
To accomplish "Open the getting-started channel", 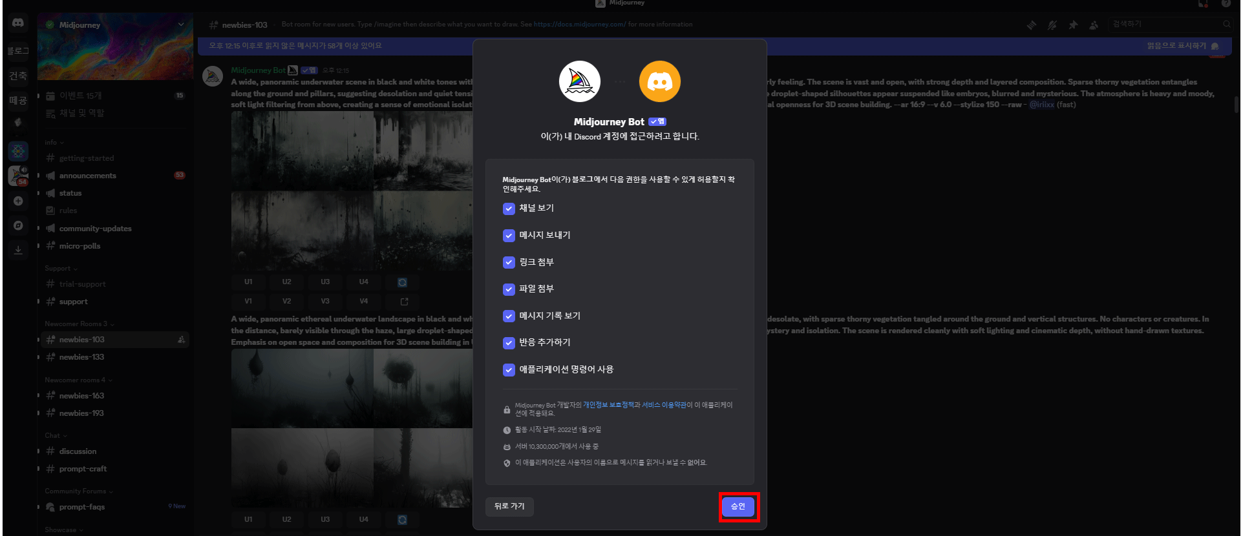I will click(114, 158).
